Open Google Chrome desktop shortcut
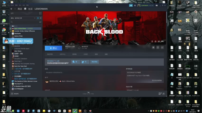The width and height of the screenshot is (202, 113). (x=4, y=31)
